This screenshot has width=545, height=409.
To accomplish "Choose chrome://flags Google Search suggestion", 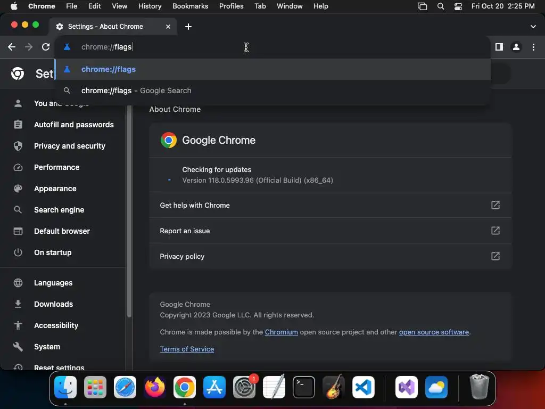I will [272, 91].
